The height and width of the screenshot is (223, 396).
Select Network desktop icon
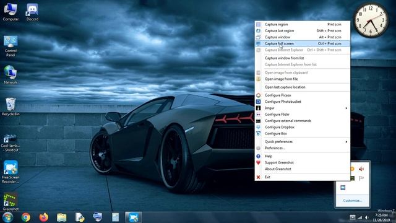[x=11, y=75]
